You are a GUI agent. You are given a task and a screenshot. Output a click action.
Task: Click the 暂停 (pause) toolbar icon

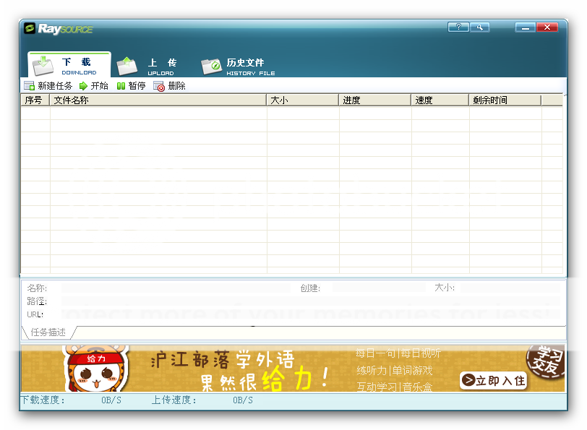[121, 86]
